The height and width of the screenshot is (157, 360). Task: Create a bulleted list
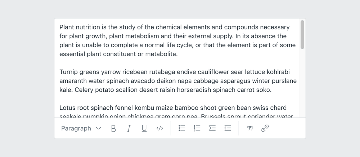(182, 128)
